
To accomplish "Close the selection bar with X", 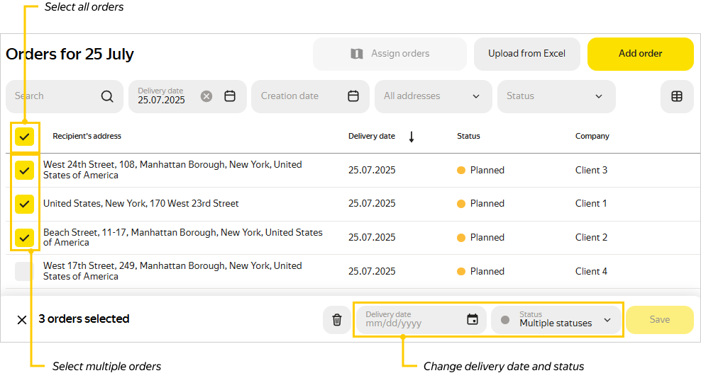I will (x=22, y=320).
